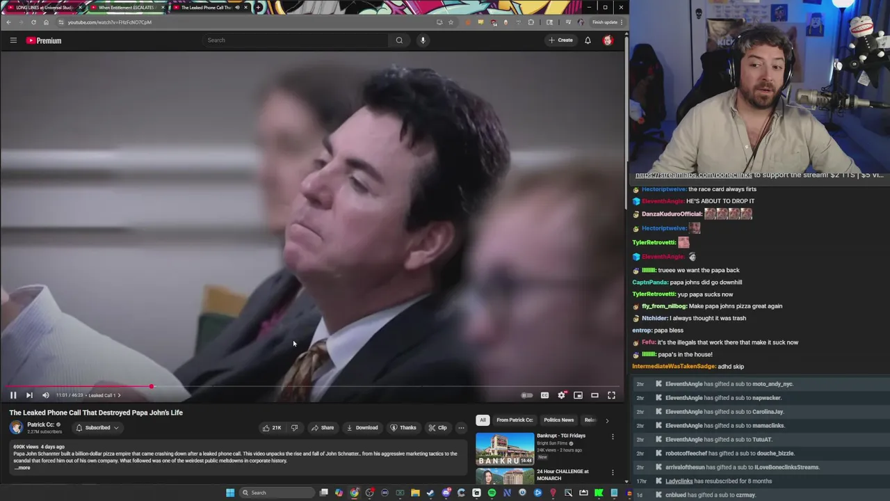Open File Explorer from taskbar

tap(415, 493)
